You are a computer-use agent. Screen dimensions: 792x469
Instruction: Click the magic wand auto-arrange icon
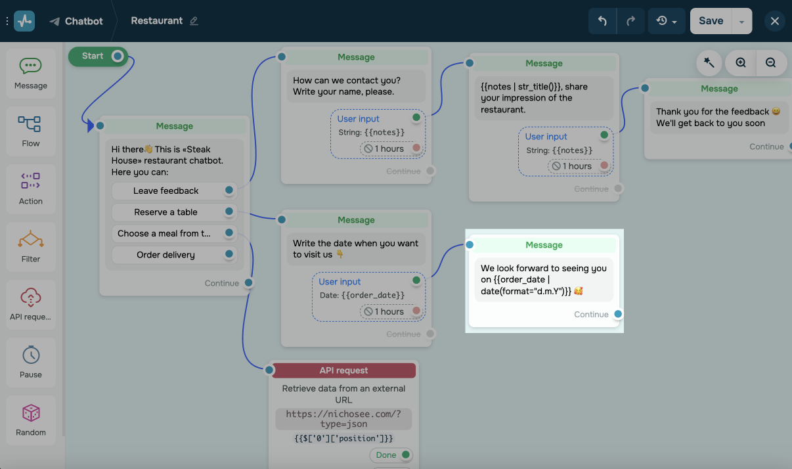[x=709, y=63]
